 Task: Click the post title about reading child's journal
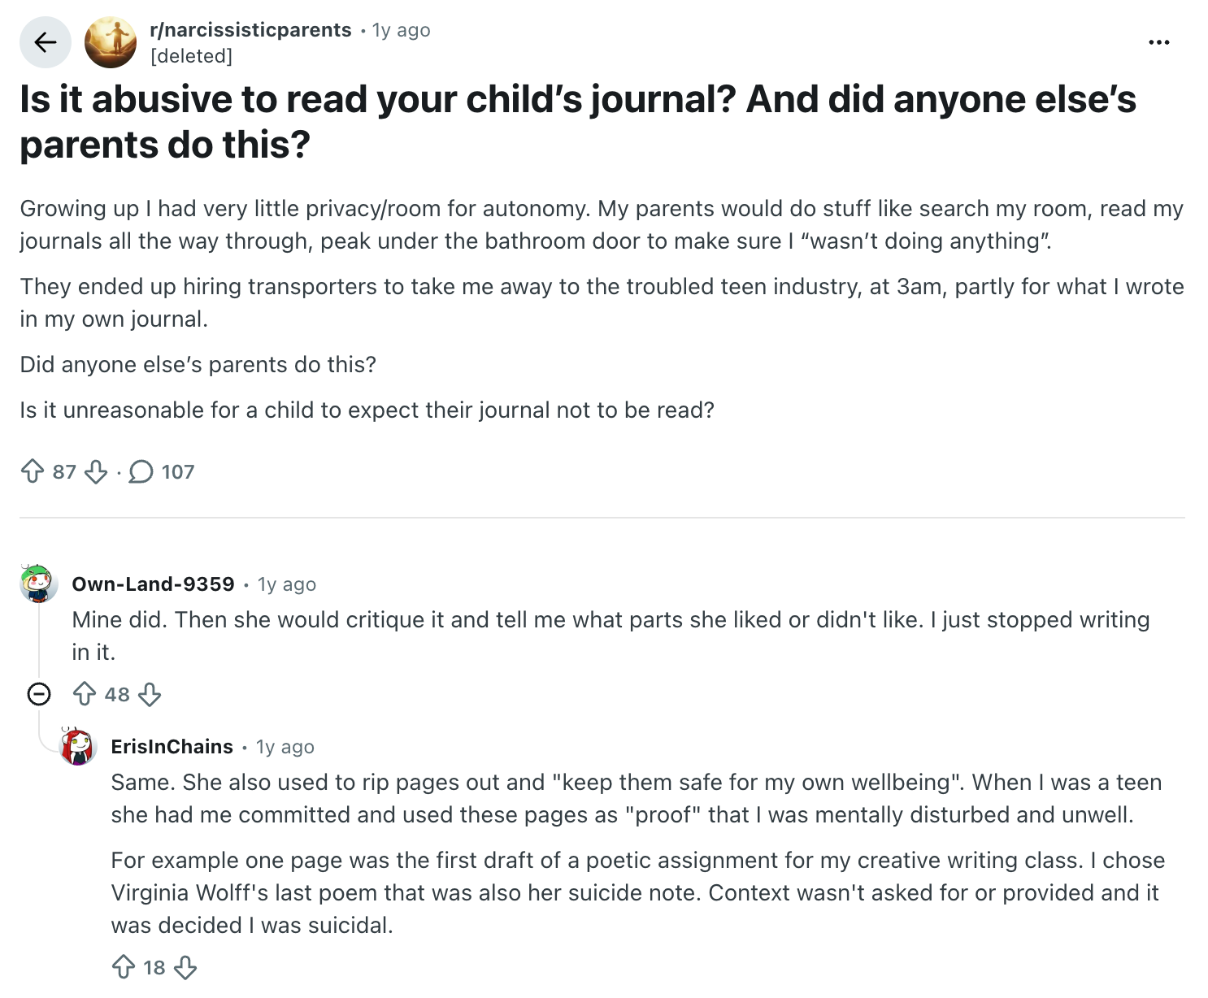click(x=578, y=122)
